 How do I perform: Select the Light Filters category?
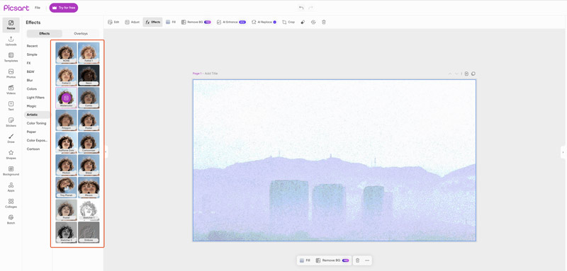point(35,98)
